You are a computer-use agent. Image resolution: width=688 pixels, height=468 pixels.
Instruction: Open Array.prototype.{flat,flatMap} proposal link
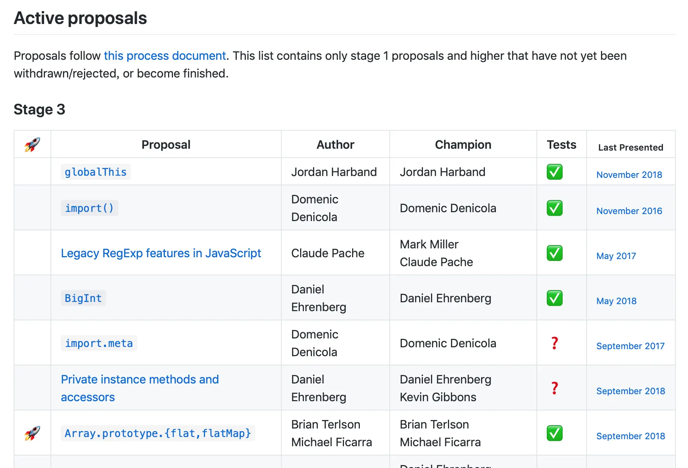158,433
